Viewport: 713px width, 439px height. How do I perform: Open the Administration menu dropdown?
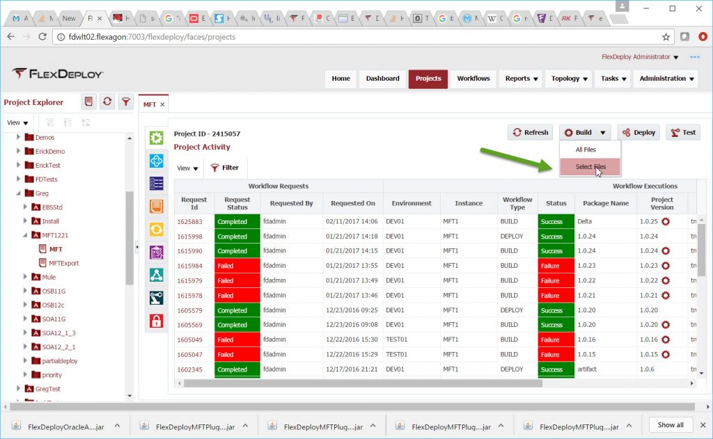(666, 79)
